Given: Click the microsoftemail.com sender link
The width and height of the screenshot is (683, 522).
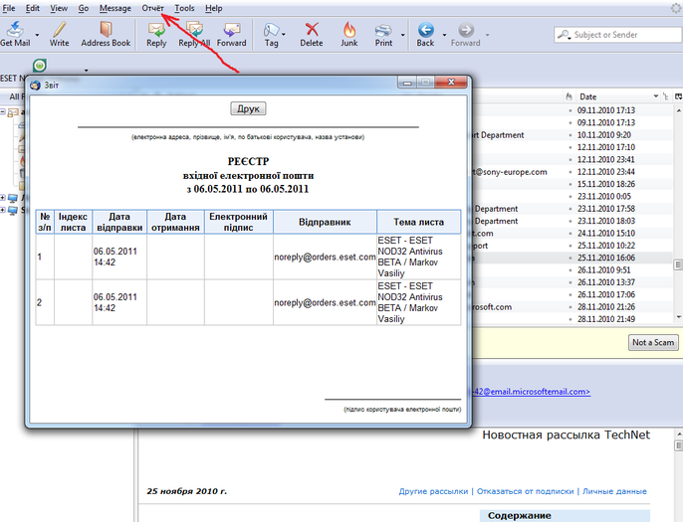Looking at the screenshot, I should click(532, 392).
